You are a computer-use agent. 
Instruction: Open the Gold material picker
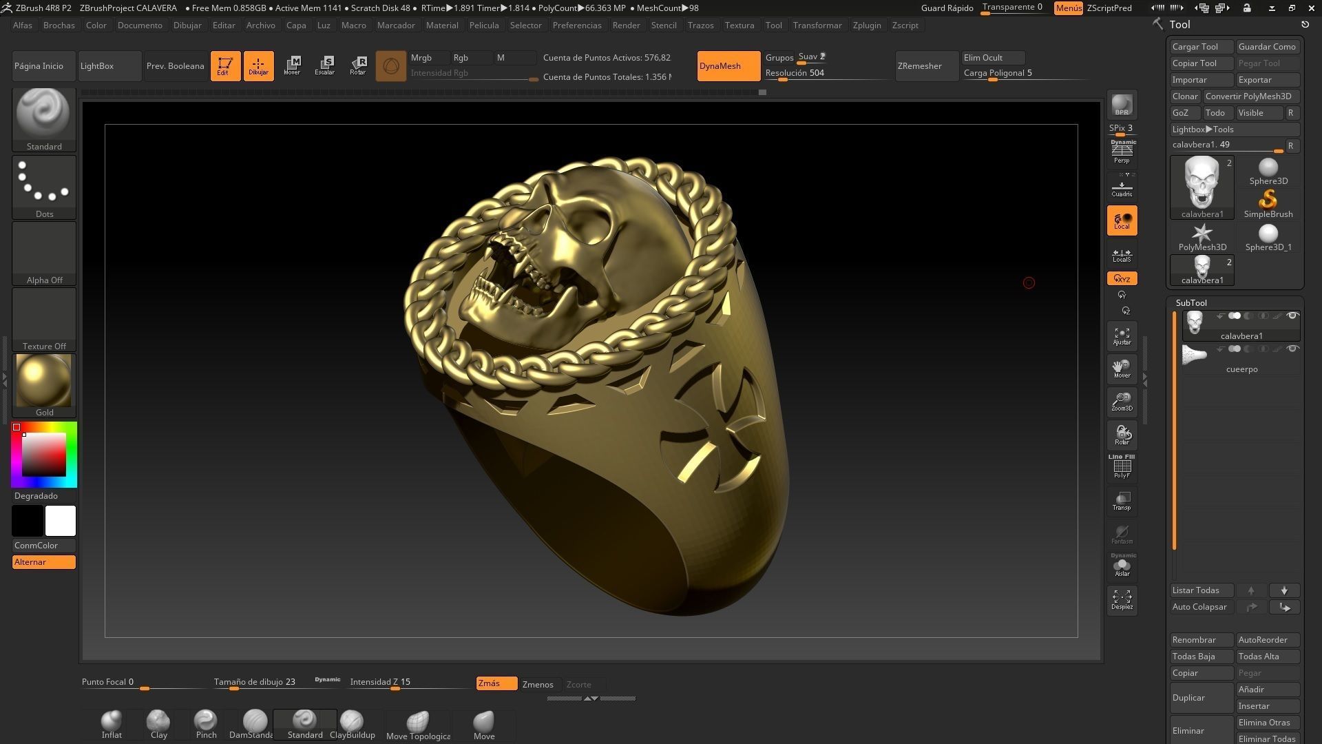pos(44,385)
